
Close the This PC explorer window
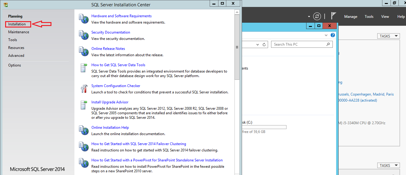(x=329, y=26)
